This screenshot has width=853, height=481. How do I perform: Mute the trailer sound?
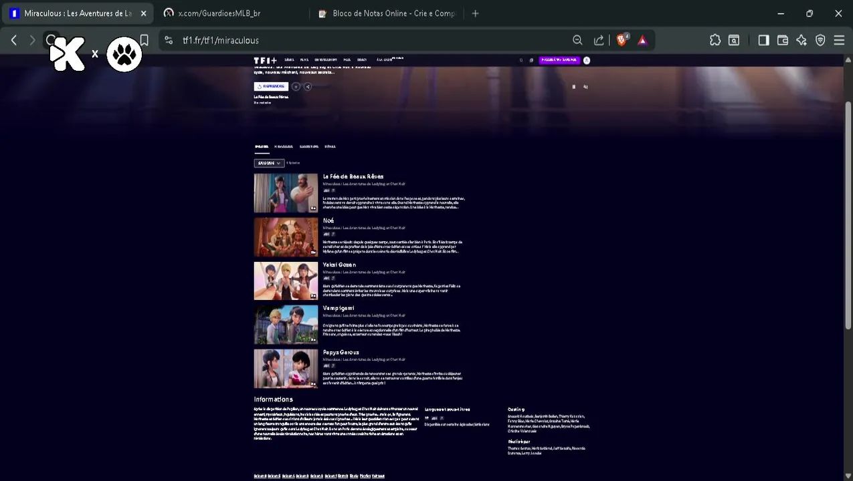(x=585, y=87)
